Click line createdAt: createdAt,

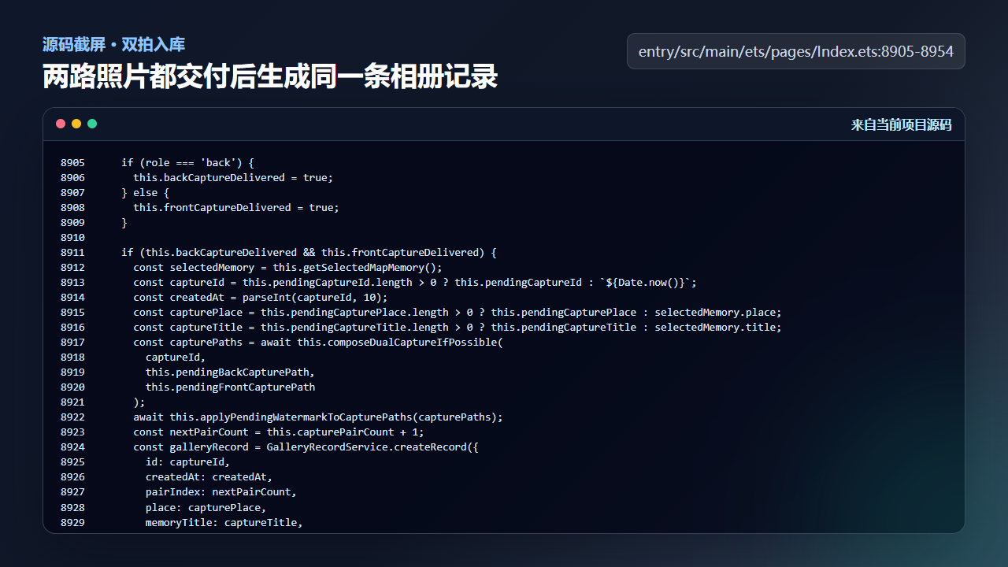[209, 476]
